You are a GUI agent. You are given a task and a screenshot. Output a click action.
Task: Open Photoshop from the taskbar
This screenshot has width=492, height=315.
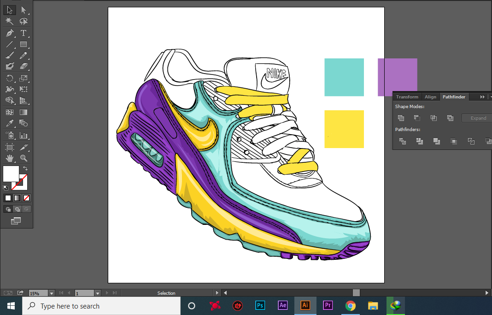pyautogui.click(x=260, y=305)
